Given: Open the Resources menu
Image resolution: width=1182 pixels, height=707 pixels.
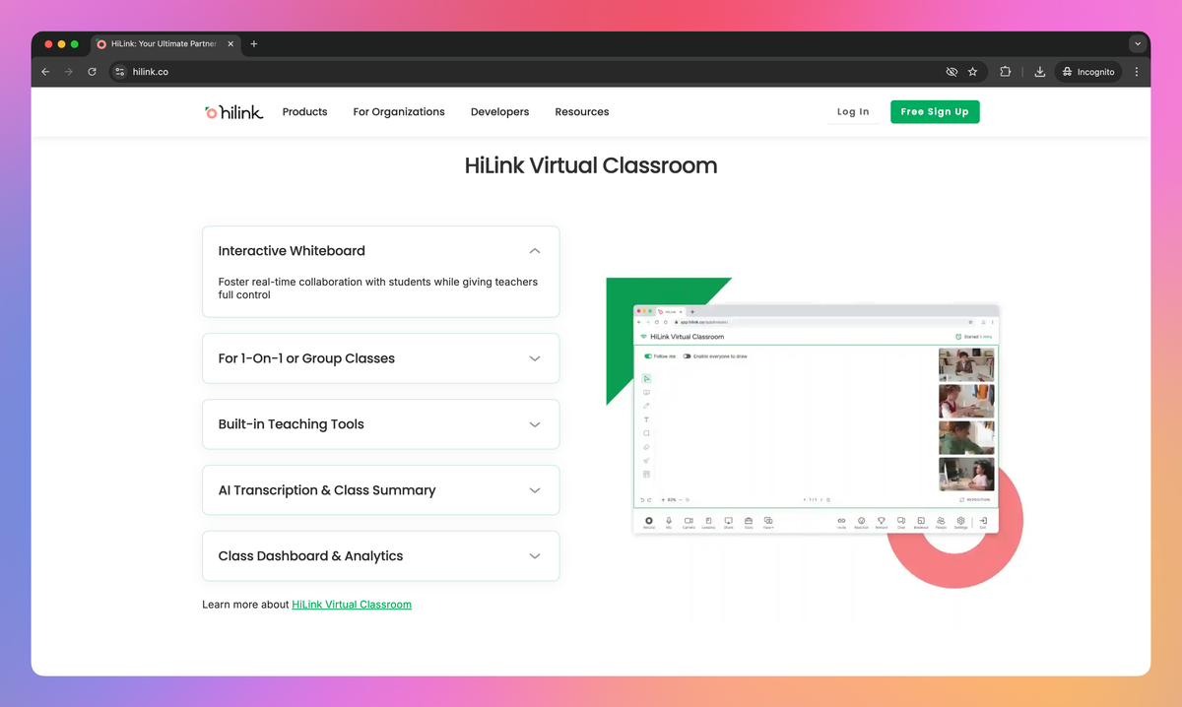Looking at the screenshot, I should [x=582, y=112].
